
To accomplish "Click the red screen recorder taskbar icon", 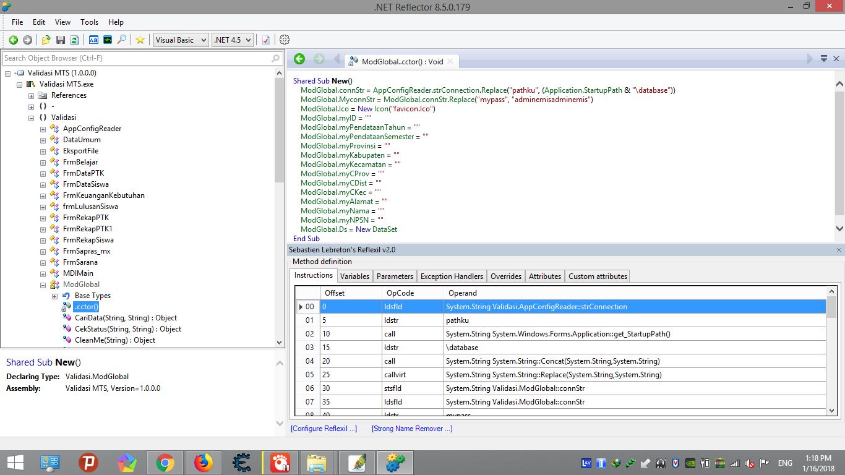I will 280,463.
